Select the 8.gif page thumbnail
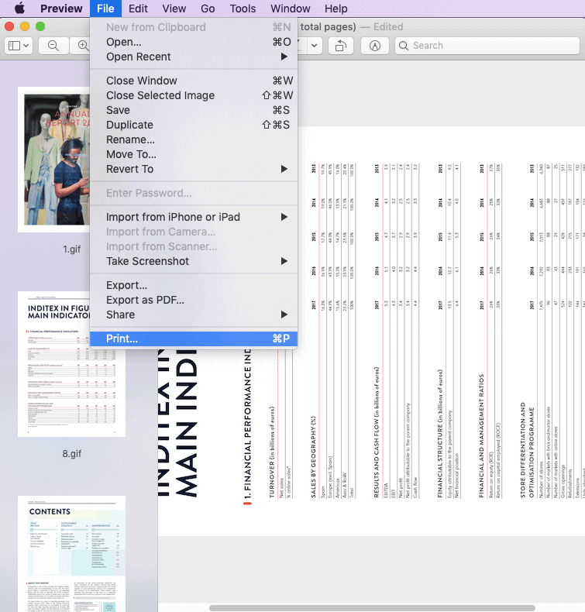This screenshot has height=612, width=585. (x=71, y=364)
